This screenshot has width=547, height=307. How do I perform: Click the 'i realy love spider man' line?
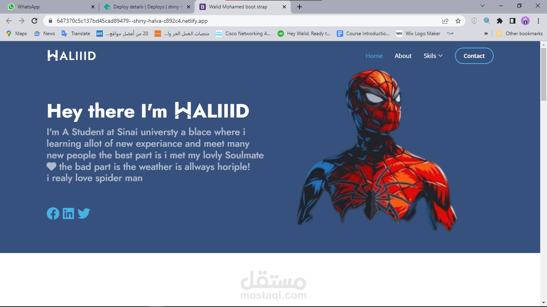tap(95, 178)
